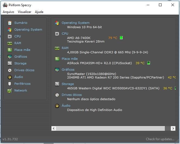Select Periféricos in the sidebar
This screenshot has width=180, height=144.
pos(22,84)
